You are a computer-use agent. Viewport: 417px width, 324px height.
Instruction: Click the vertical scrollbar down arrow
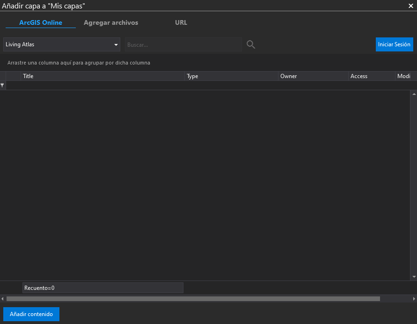pyautogui.click(x=414, y=277)
